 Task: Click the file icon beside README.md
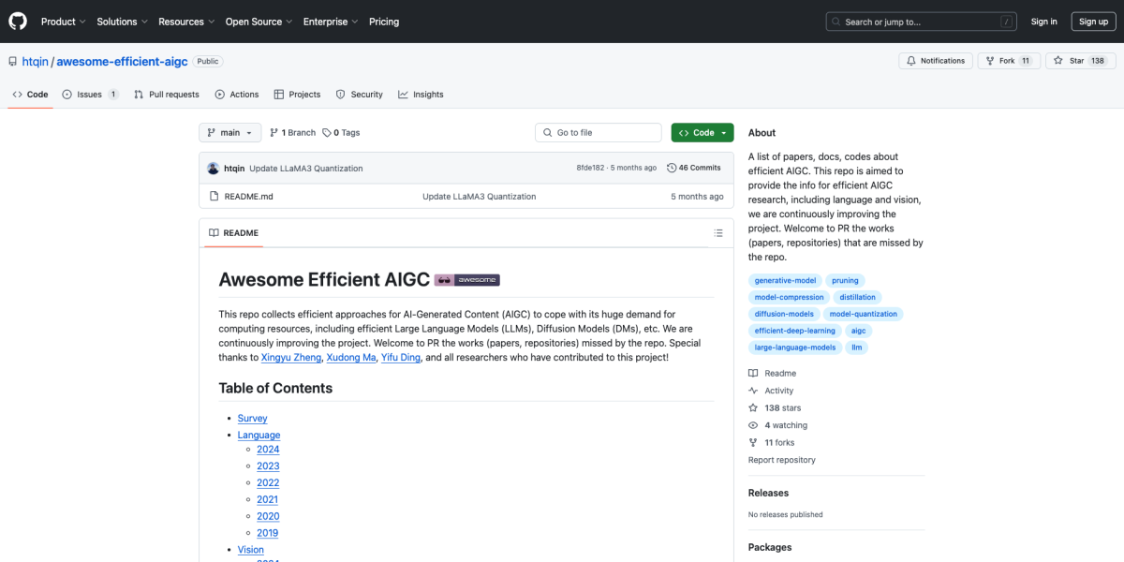tap(214, 196)
